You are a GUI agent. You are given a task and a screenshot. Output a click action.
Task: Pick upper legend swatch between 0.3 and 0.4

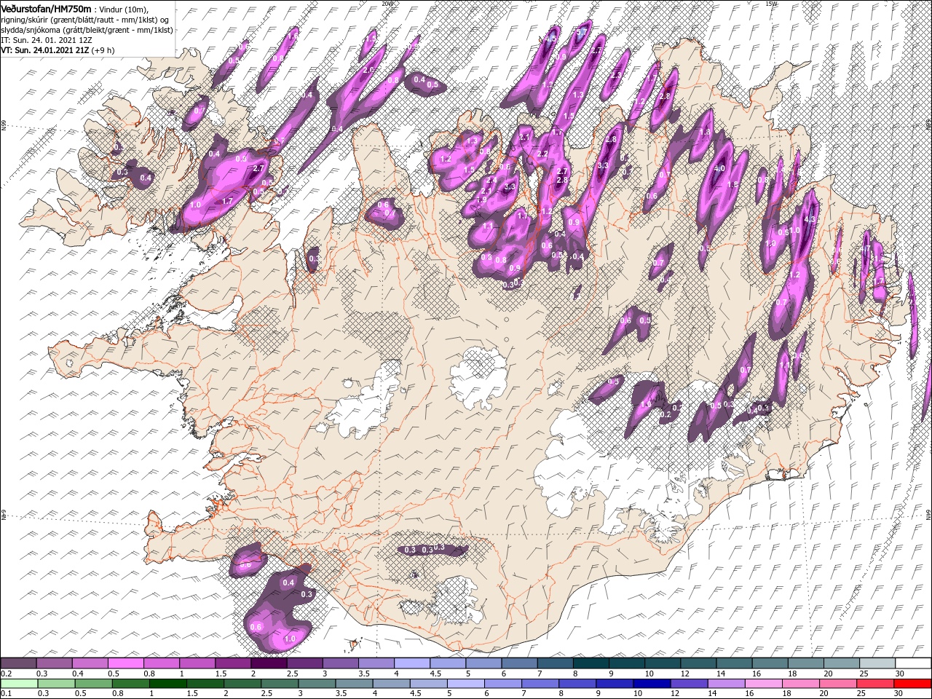point(54,663)
